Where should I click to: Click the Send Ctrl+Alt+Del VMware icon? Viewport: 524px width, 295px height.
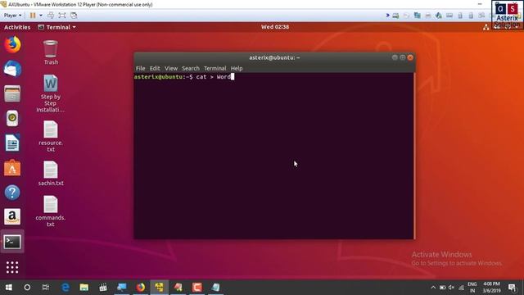(51, 16)
